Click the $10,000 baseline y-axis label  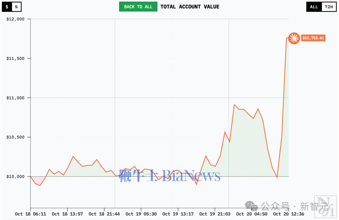coord(15,176)
